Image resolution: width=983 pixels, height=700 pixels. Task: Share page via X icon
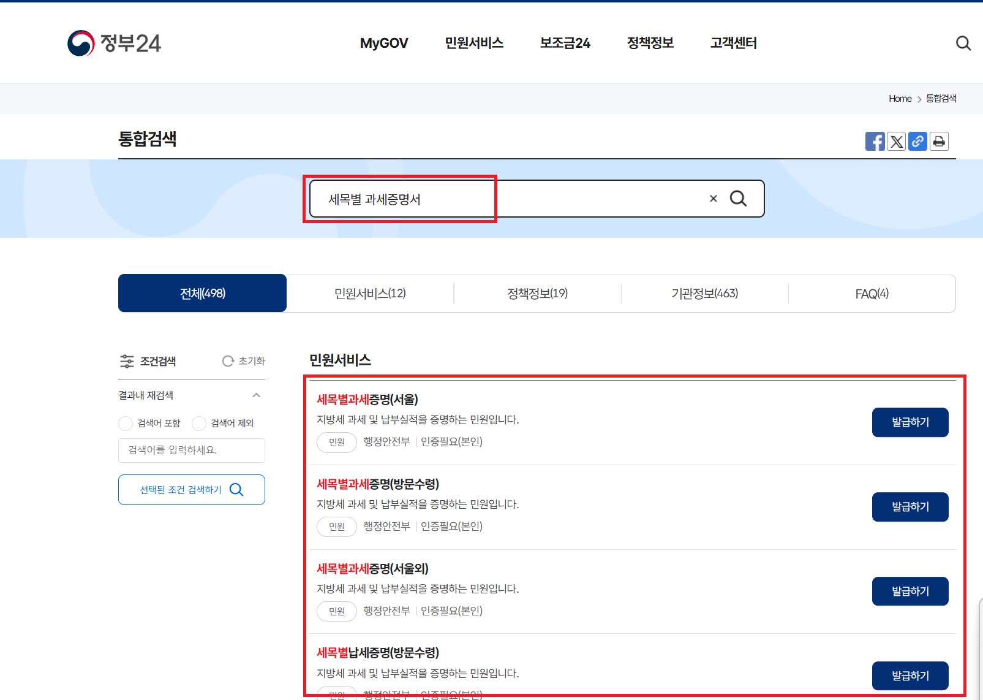pos(896,141)
